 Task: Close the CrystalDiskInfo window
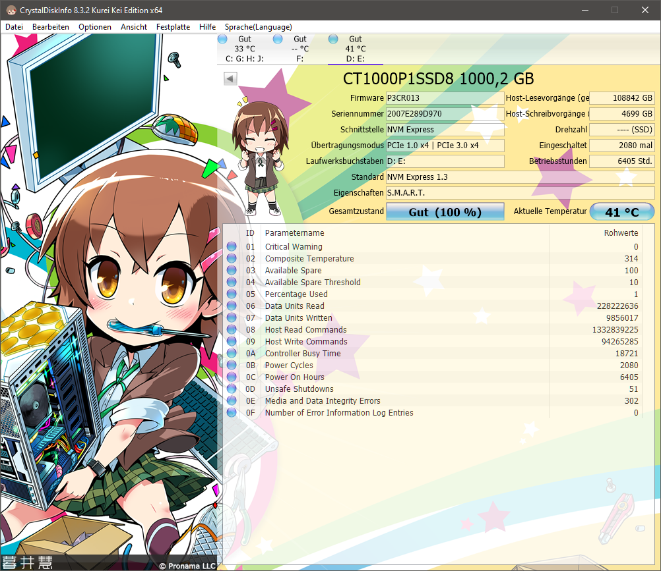645,10
